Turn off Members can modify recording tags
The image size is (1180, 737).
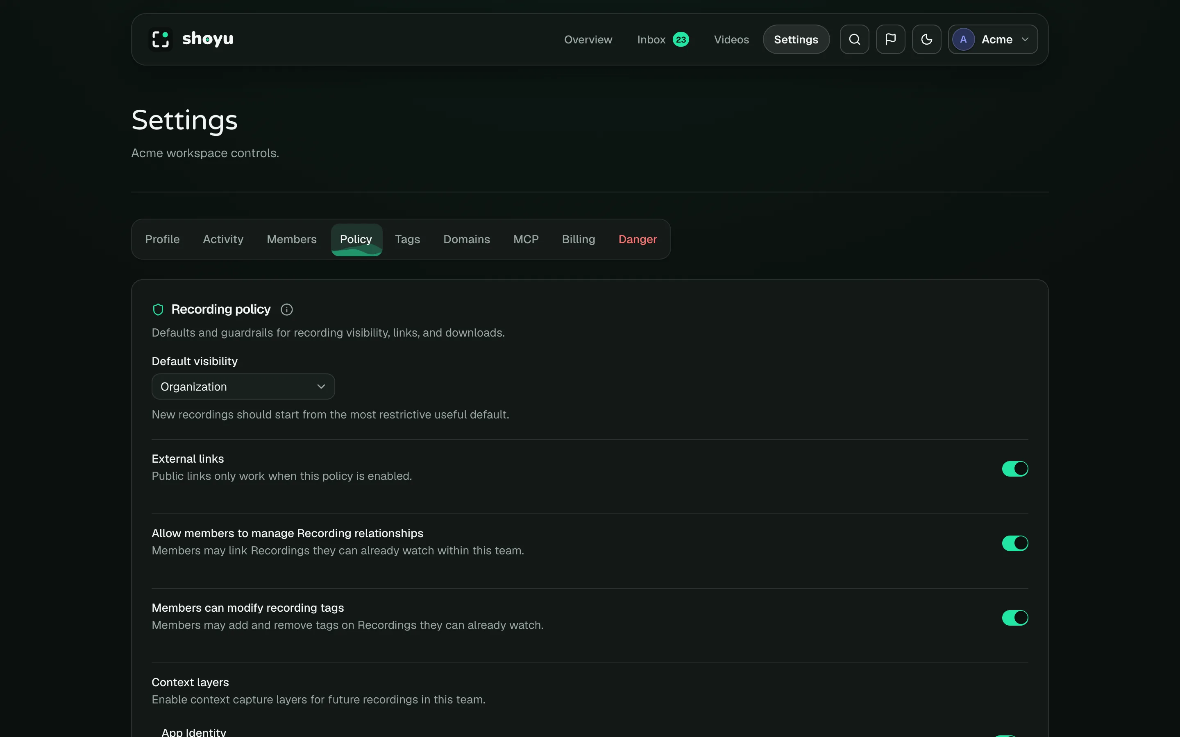tap(1015, 617)
